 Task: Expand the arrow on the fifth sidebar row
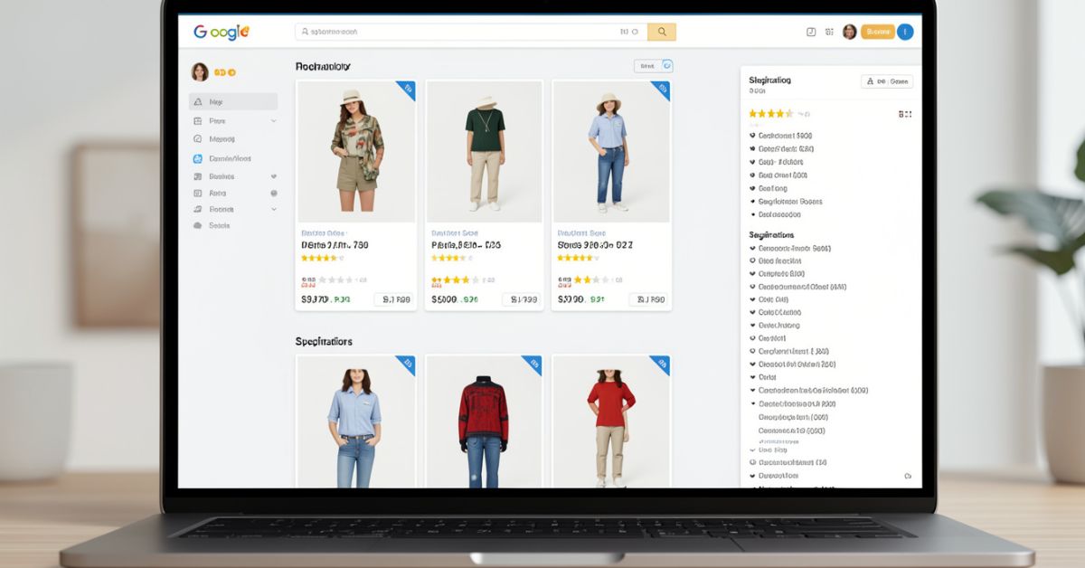pyautogui.click(x=273, y=176)
